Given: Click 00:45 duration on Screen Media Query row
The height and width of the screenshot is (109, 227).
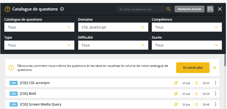Looking at the screenshot, I should 206,104.
